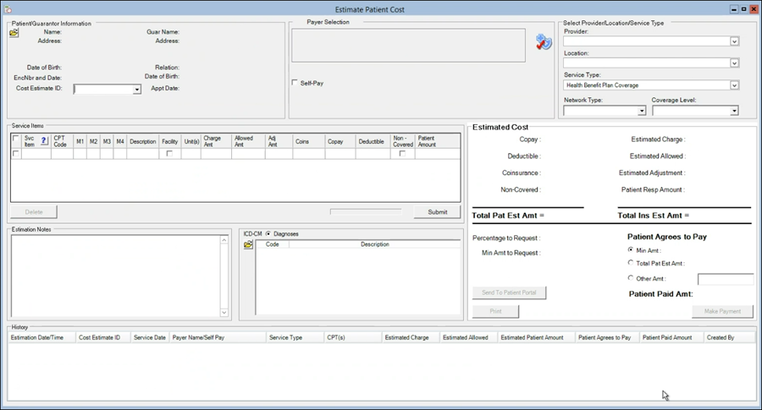Click the Charge Amt column header
The height and width of the screenshot is (410, 762).
pyautogui.click(x=216, y=141)
